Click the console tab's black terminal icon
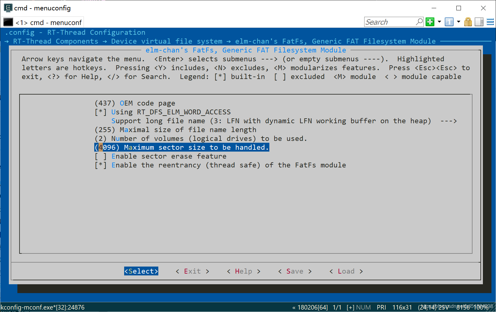Screen dimensions: 496x312 8,22
